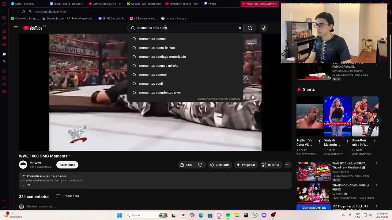The height and width of the screenshot is (220, 392).
Task: Open Epic Games Launcher from taskbar
Action: tap(246, 215)
